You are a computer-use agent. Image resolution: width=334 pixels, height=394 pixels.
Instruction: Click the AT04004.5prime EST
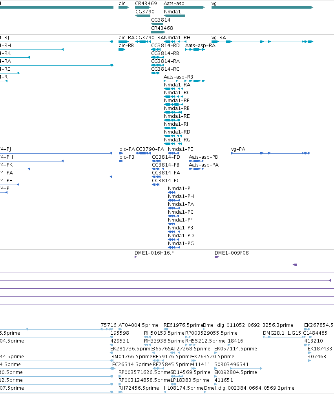click(x=120, y=329)
